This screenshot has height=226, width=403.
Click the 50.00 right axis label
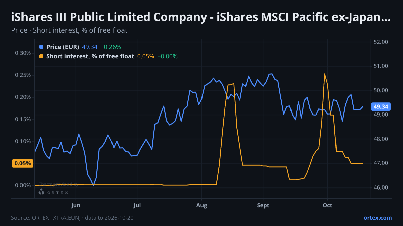[381, 90]
